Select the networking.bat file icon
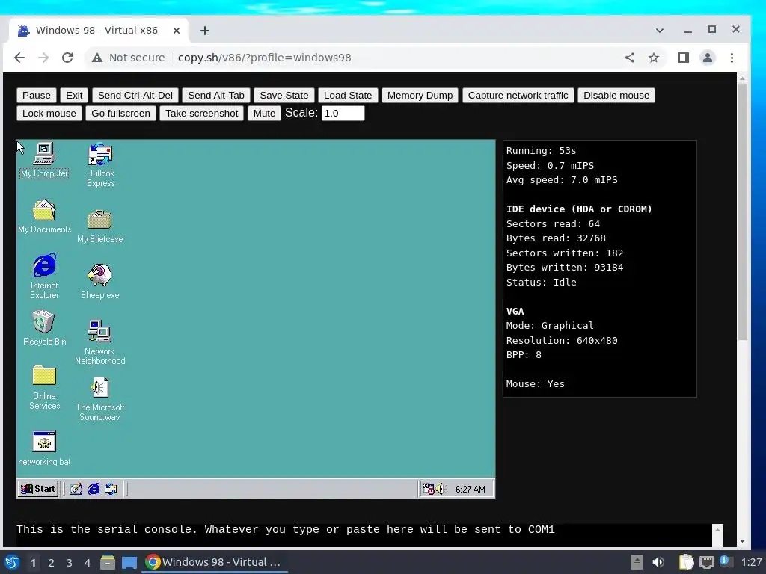Image resolution: width=766 pixels, height=574 pixels. tap(44, 448)
